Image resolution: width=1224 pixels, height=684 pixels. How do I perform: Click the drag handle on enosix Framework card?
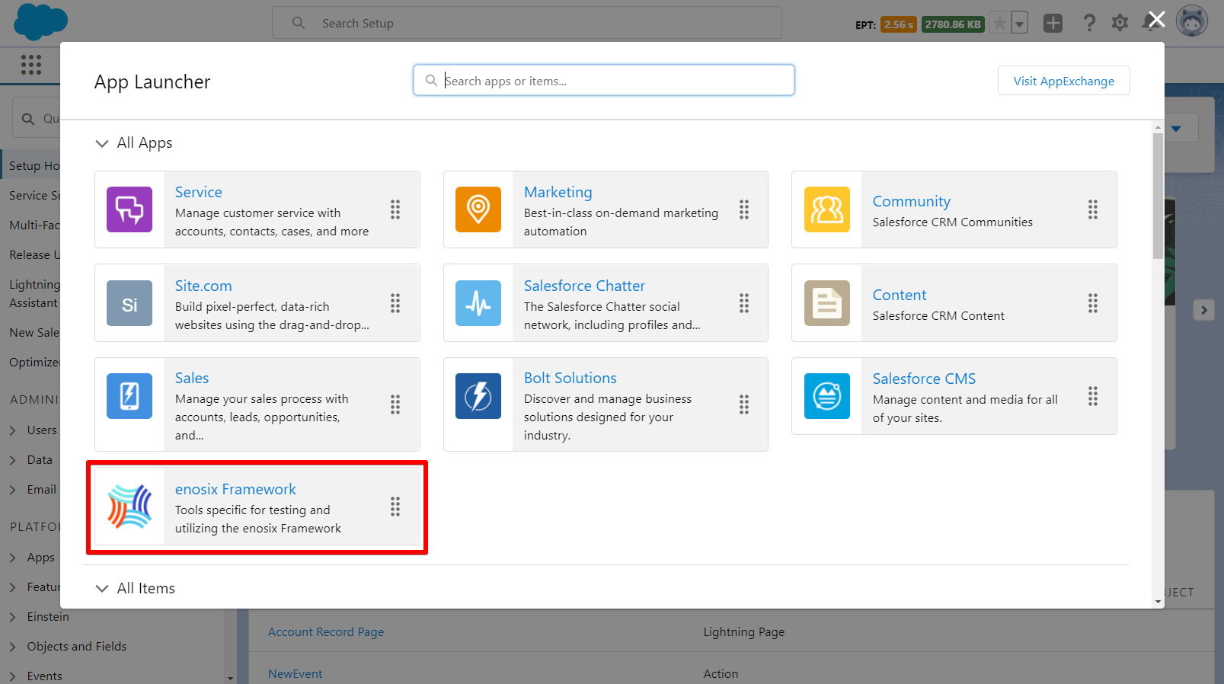395,507
